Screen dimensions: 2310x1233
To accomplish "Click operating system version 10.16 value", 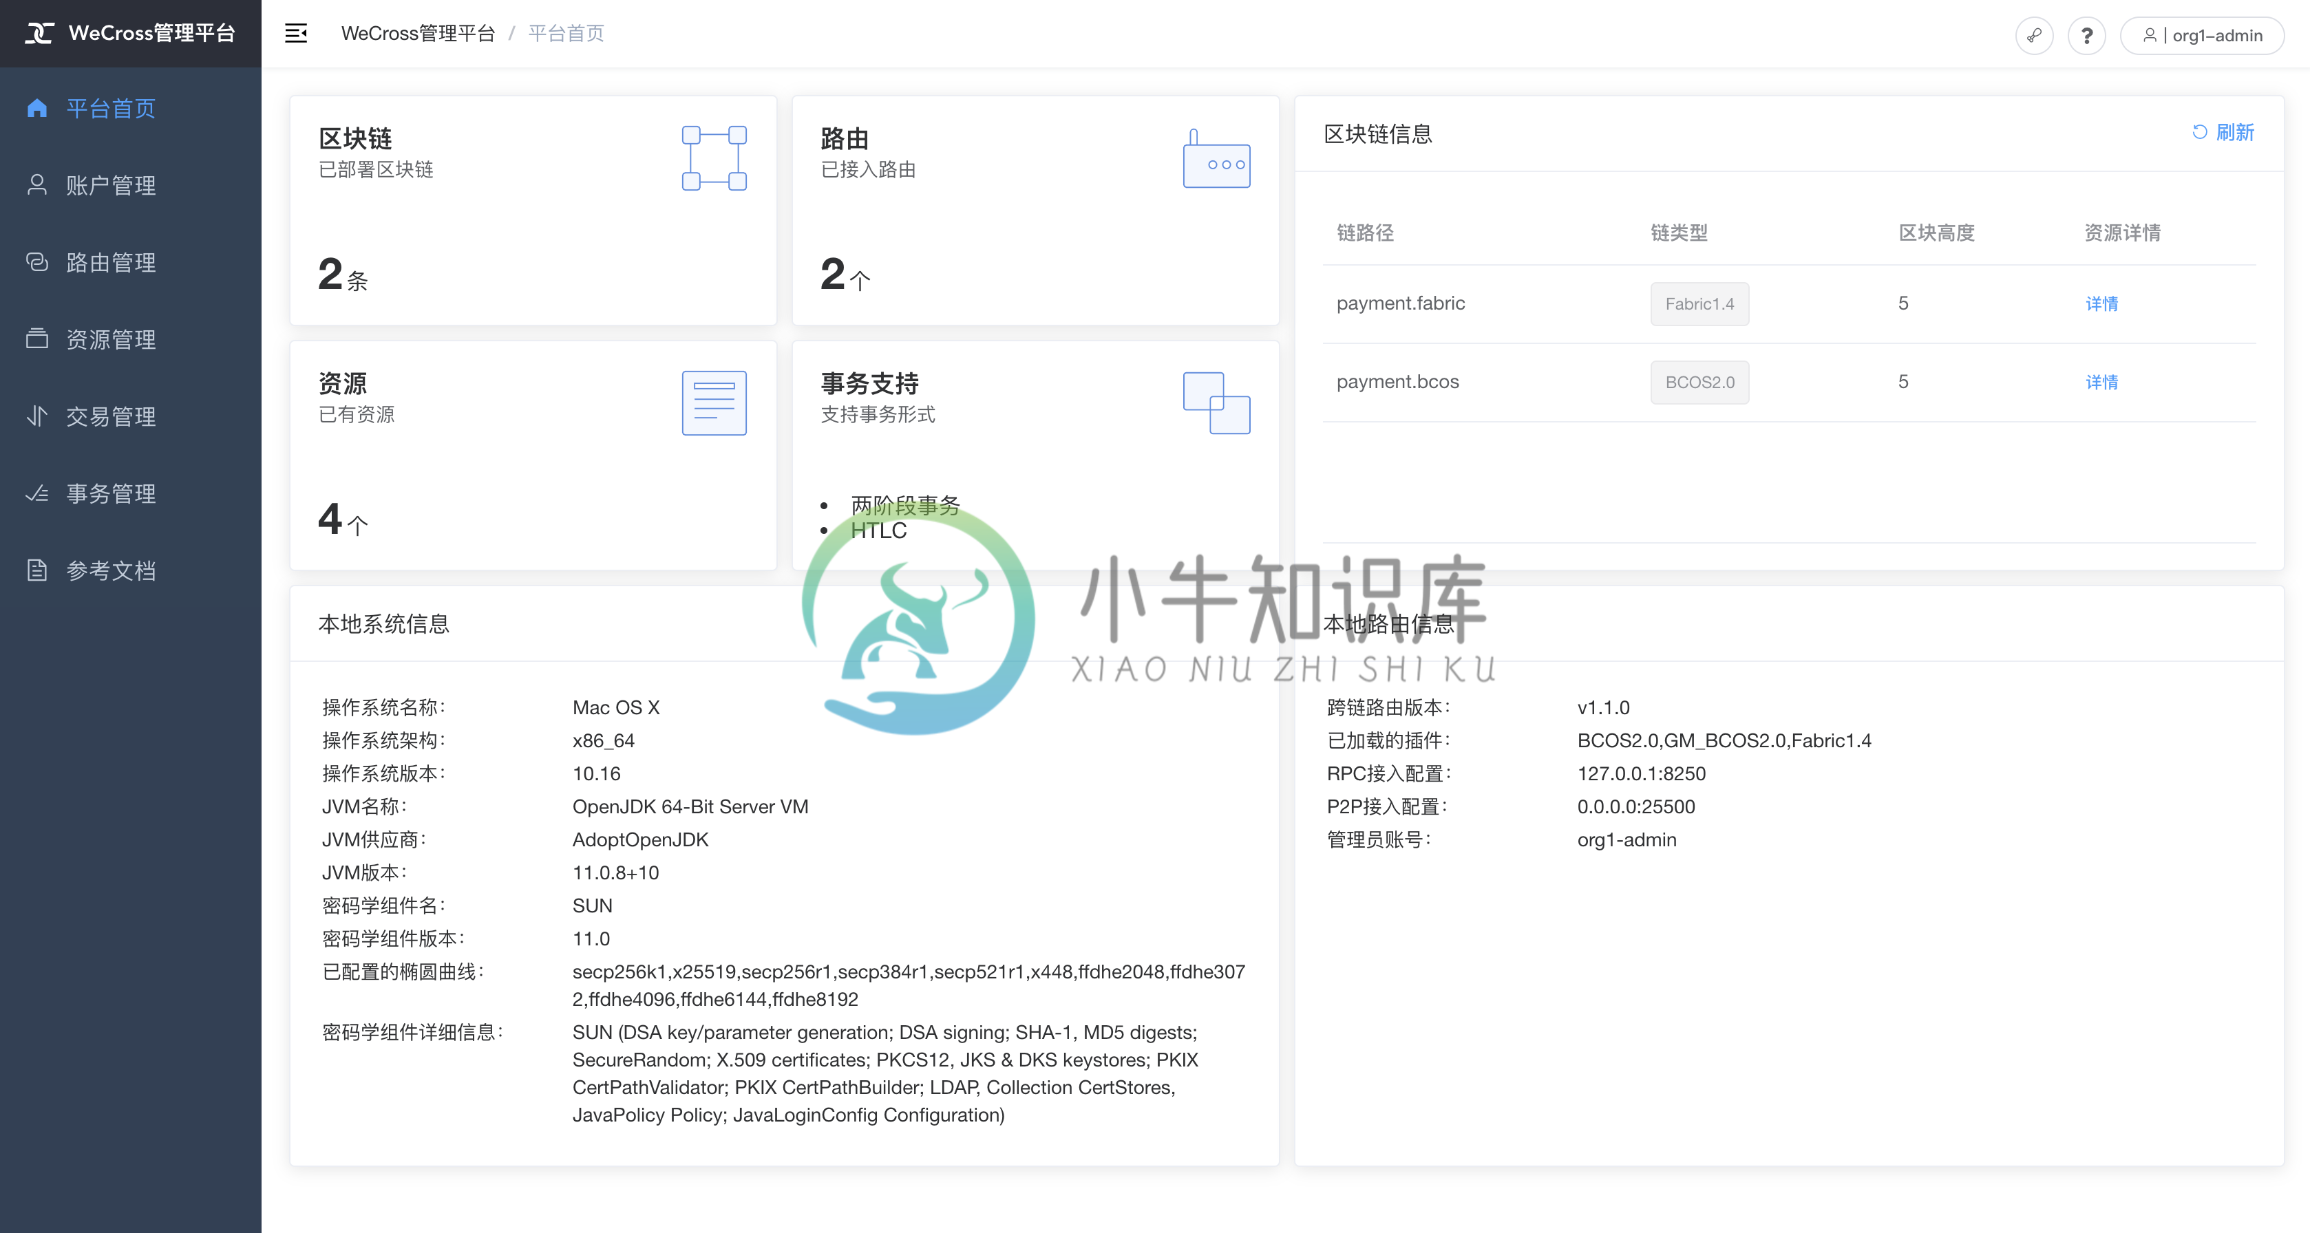I will (596, 774).
